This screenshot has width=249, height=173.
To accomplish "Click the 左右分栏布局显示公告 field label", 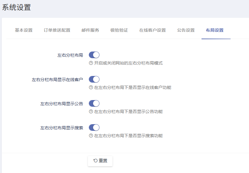I will (62, 104).
